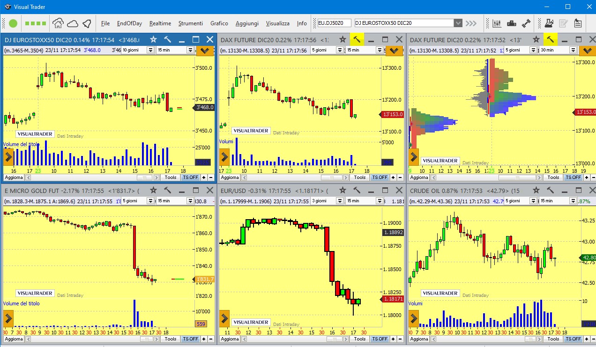Open side panel arrow in DJ EUROSTOXX50 chart
The image size is (596, 347).
[x=8, y=157]
